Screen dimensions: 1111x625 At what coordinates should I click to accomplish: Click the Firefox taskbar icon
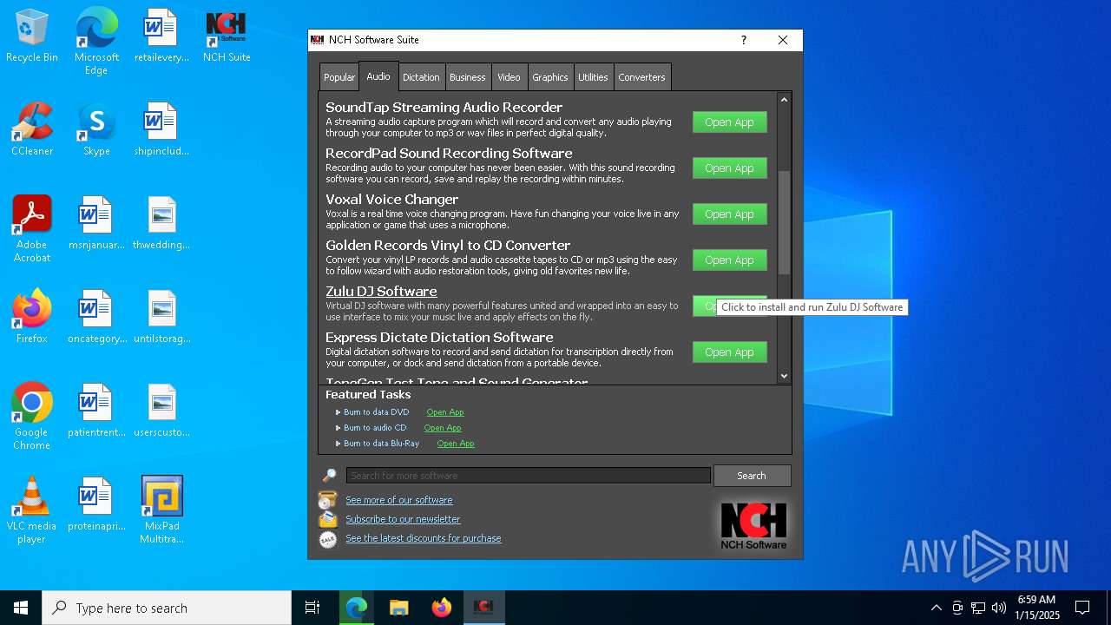click(442, 608)
